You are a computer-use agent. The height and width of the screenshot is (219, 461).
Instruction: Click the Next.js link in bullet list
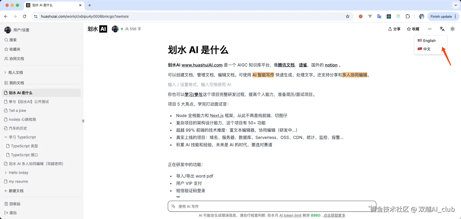(217, 115)
